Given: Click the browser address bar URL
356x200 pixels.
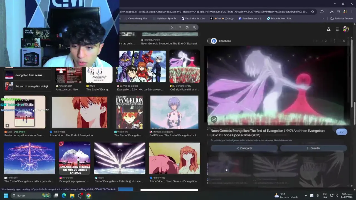Looking at the screenshot, I should [214, 12].
